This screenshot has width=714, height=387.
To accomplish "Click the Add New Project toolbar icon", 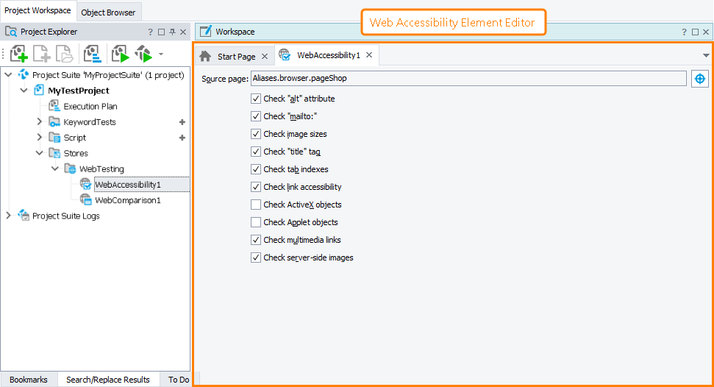I will click(x=19, y=54).
